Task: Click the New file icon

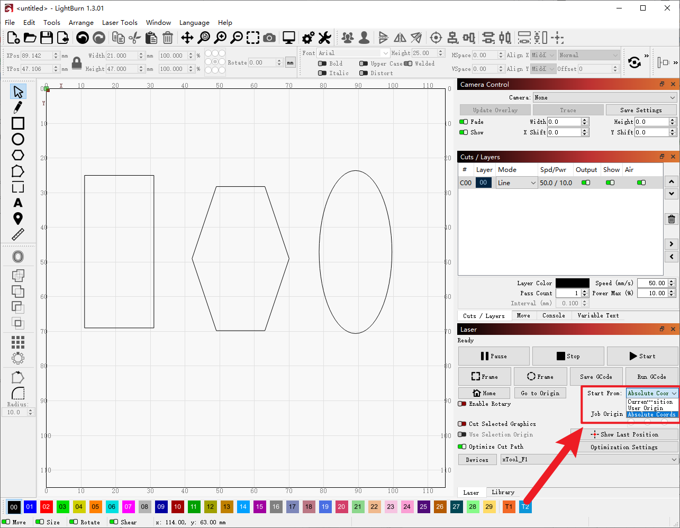Action: (x=13, y=38)
